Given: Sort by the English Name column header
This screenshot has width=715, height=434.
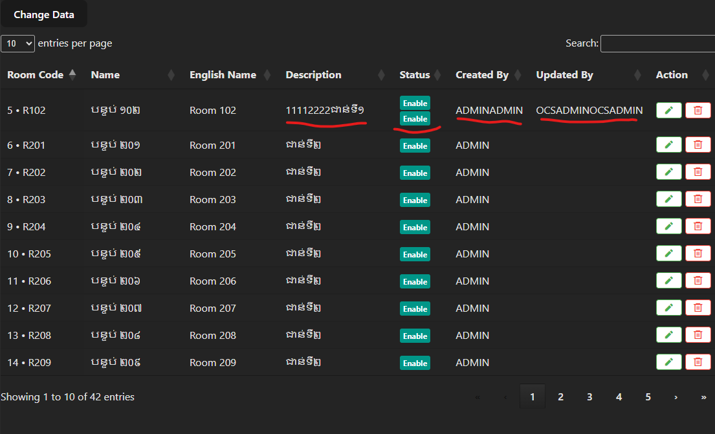Looking at the screenshot, I should click(223, 75).
